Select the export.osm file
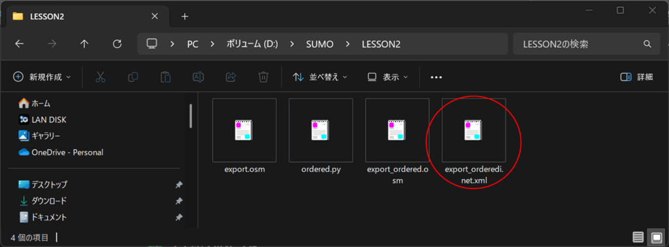The image size is (669, 247). 244,136
